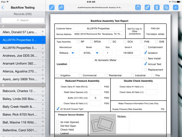The height and width of the screenshot is (137, 182).
Task: Tap the Location text area
Action: point(106,65)
